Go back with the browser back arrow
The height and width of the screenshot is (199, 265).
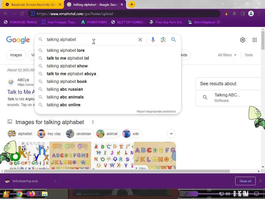point(6,13)
